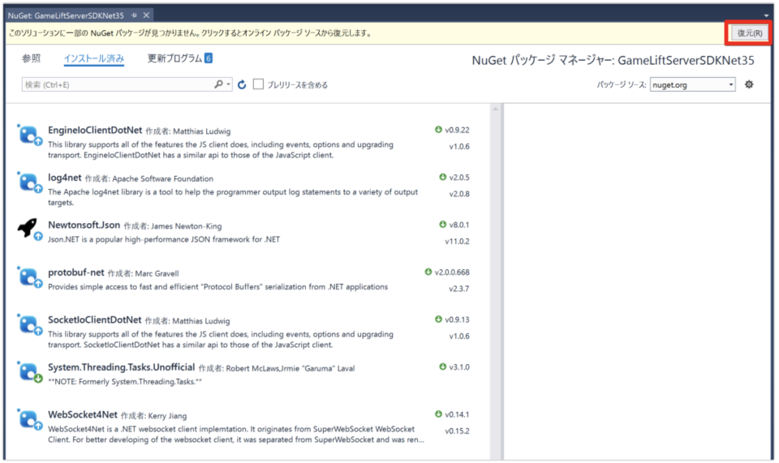
Task: Click the SocketIoClientDotNet package icon
Action: click(28, 325)
